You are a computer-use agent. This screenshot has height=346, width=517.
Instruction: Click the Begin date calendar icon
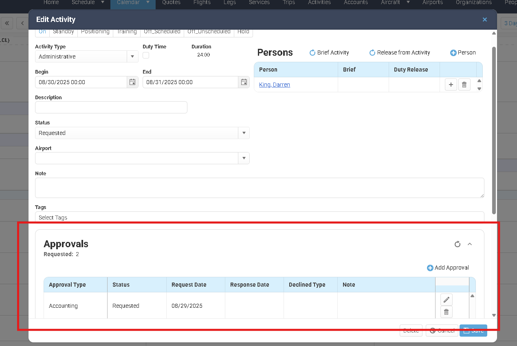coord(132,82)
